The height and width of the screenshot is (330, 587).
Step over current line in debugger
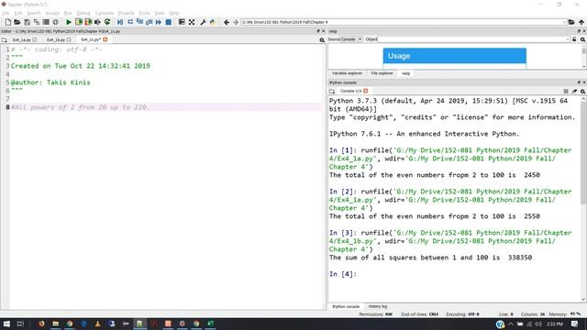pyautogui.click(x=130, y=22)
